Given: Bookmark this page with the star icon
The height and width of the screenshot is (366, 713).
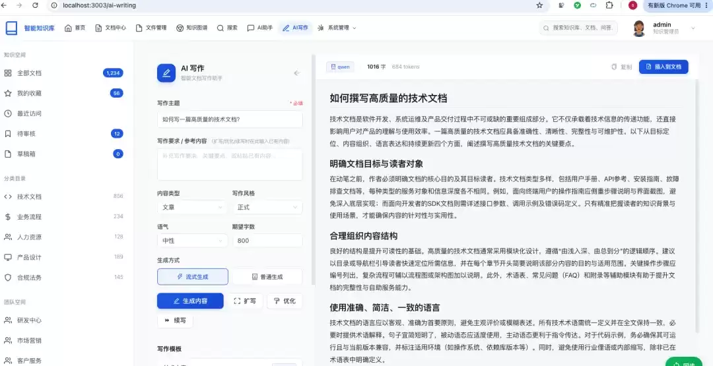Looking at the screenshot, I should pos(539,5).
